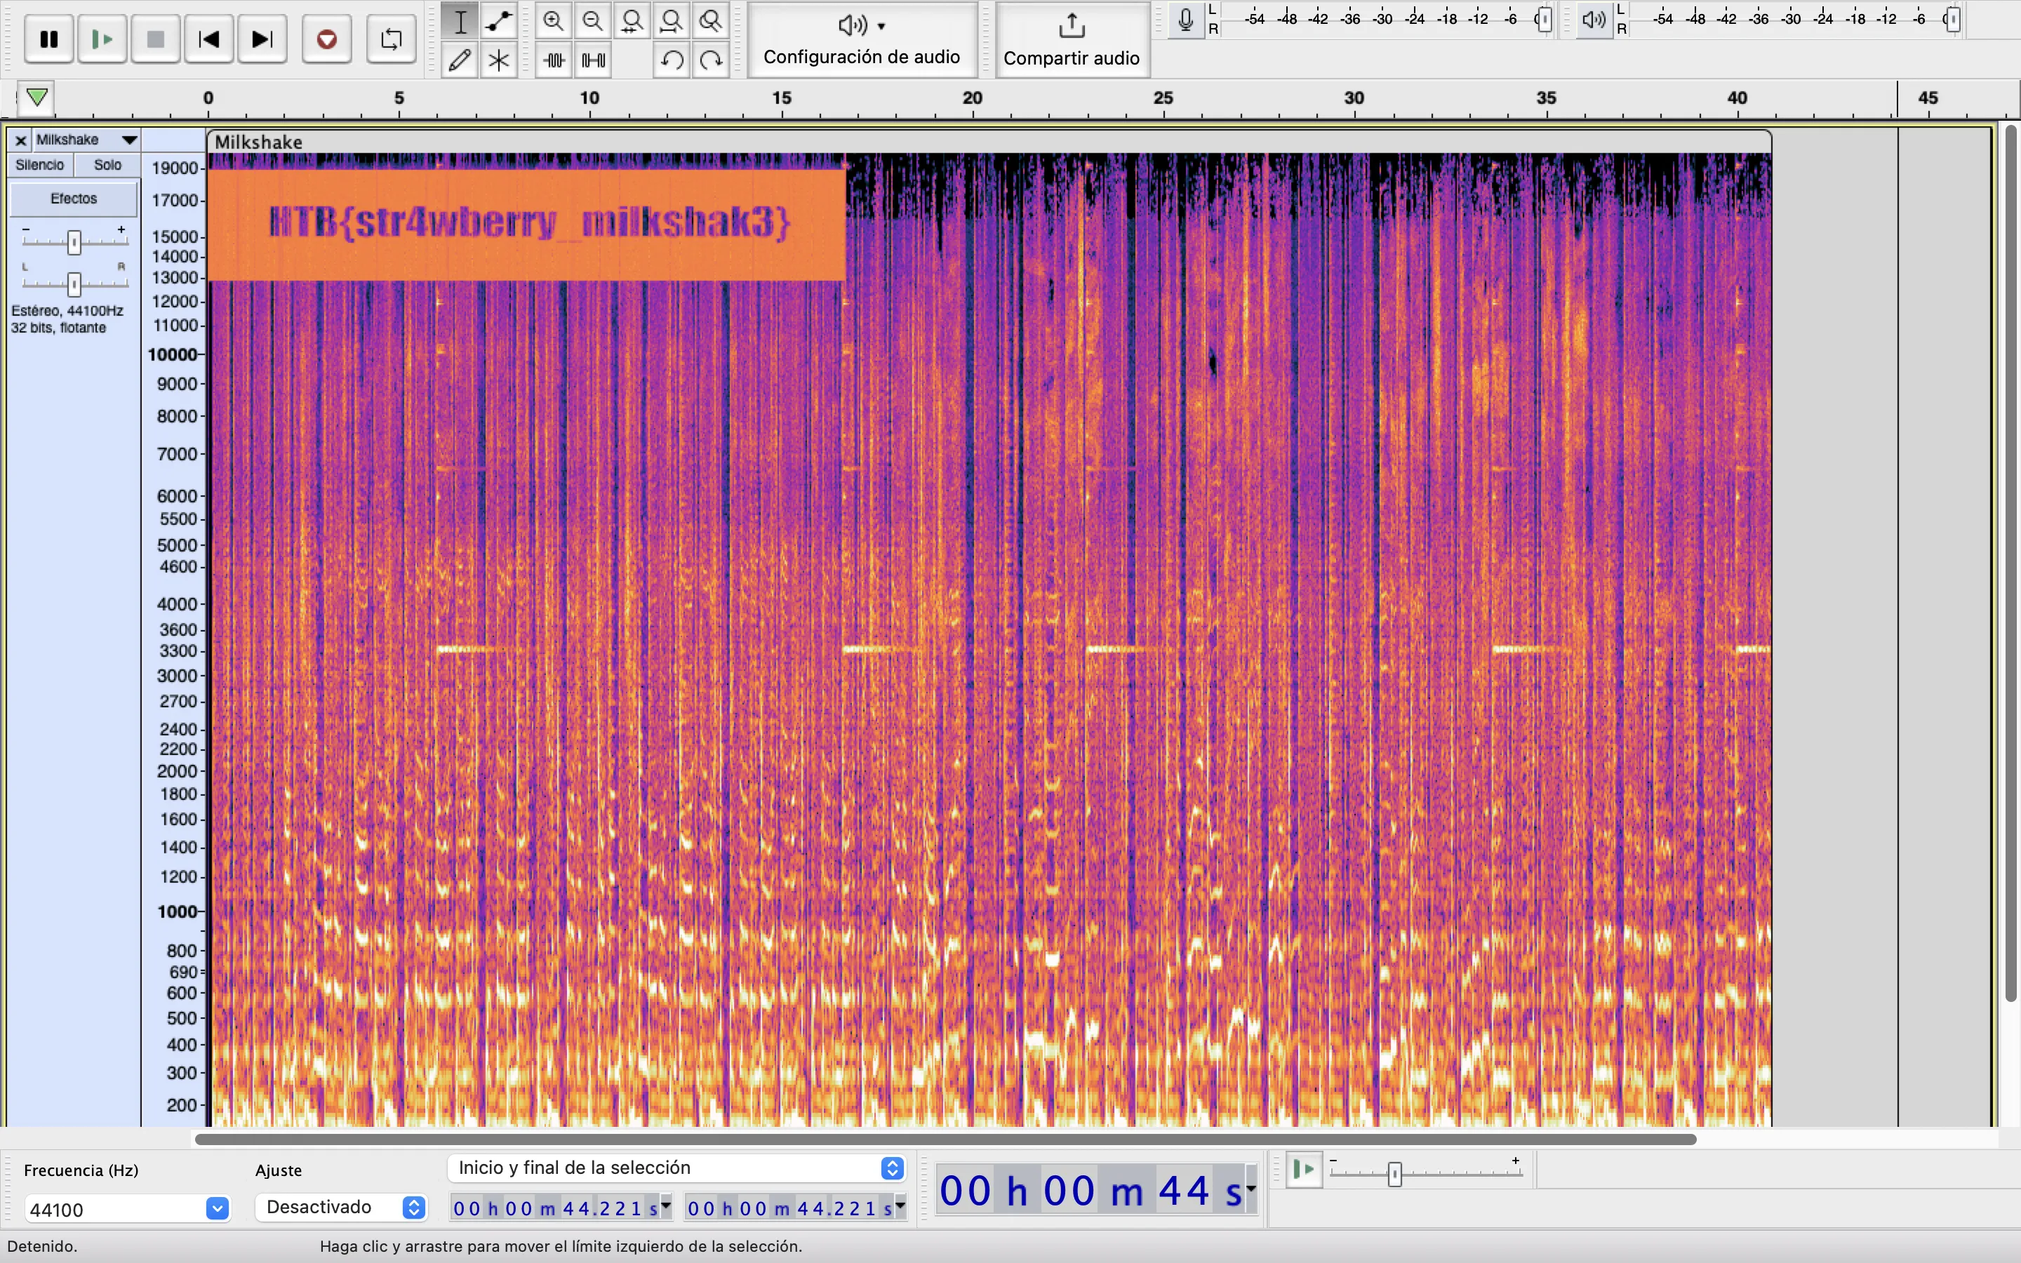Start playback with the Play button

tap(102, 39)
